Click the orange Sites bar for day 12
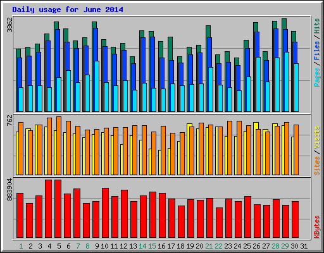This screenshot has width=324, height=253. [x=125, y=151]
